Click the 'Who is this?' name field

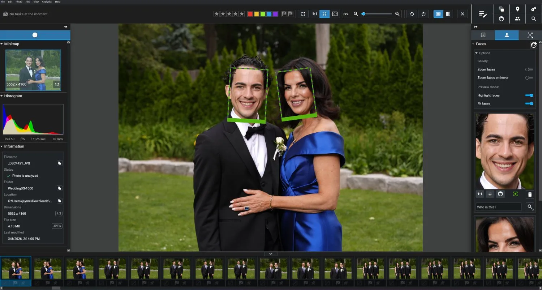tap(499, 207)
